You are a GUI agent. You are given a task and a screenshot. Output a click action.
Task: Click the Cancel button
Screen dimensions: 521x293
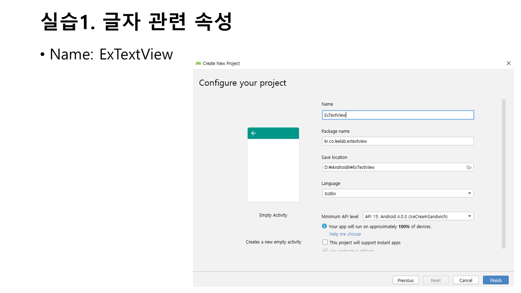click(466, 280)
